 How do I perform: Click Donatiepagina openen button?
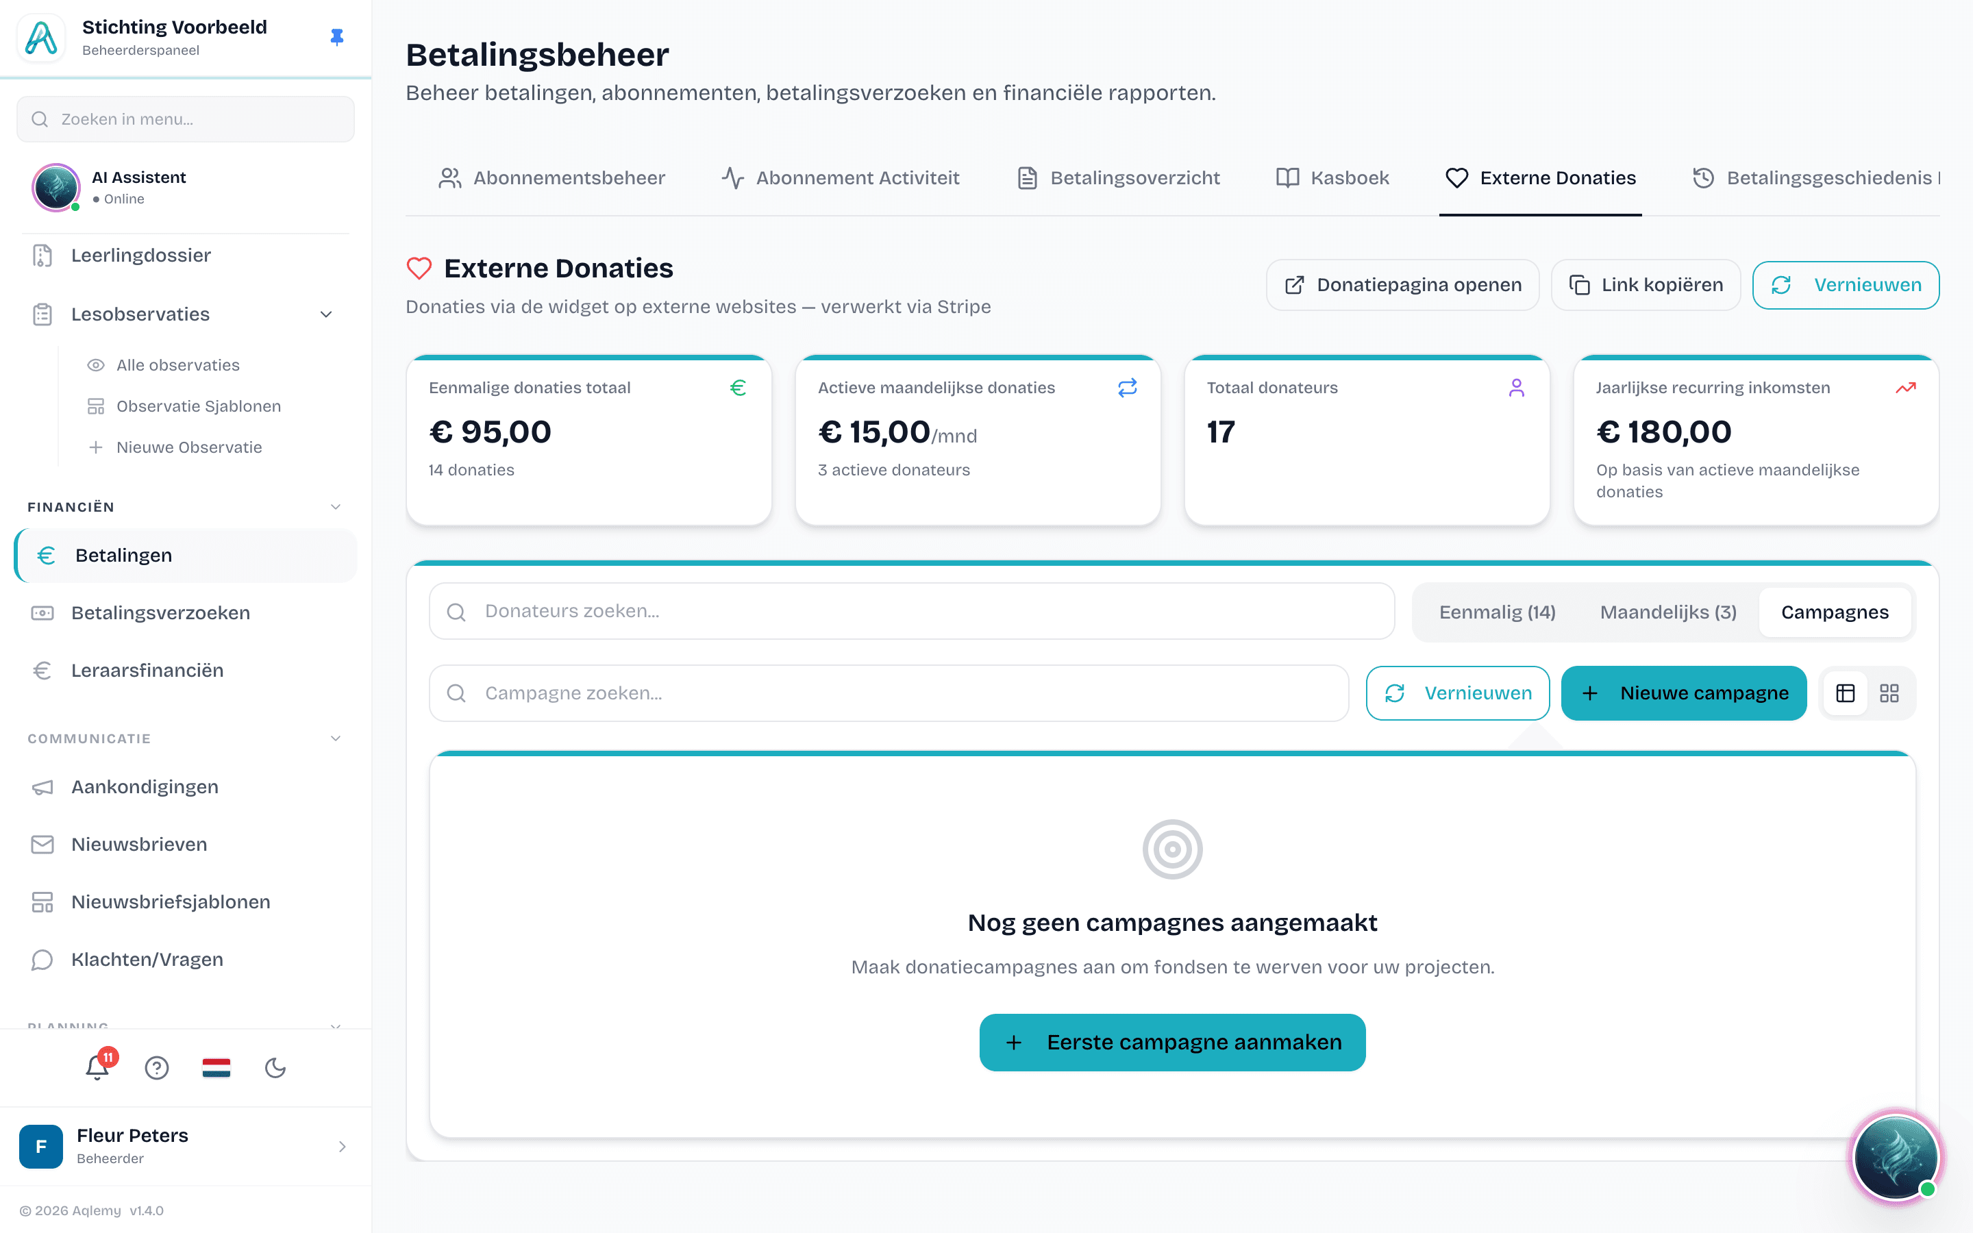(x=1402, y=284)
